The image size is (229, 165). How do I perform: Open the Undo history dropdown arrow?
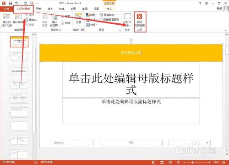(20, 3)
